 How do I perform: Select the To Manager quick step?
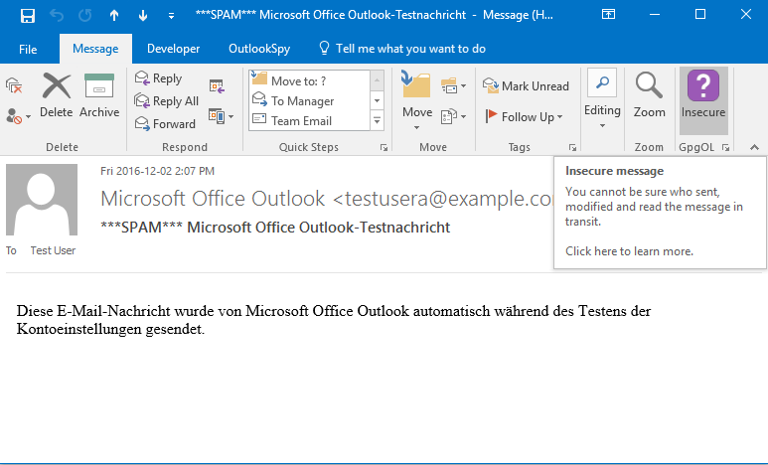[x=302, y=101]
